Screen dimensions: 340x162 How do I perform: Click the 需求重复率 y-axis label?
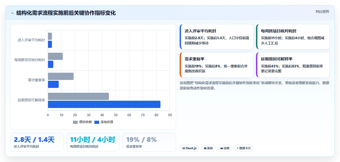(36, 80)
